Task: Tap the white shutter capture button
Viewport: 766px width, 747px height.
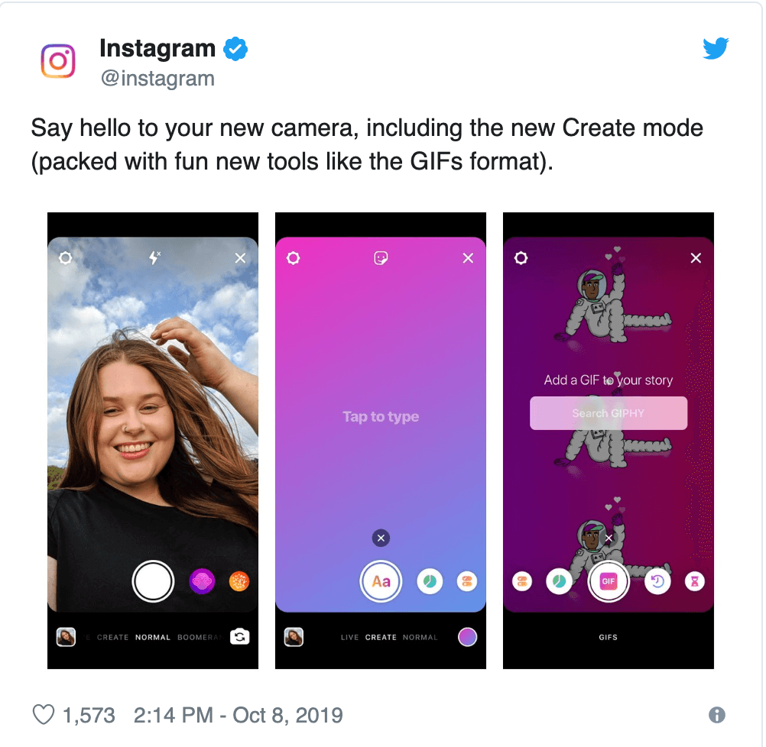Action: [x=153, y=581]
